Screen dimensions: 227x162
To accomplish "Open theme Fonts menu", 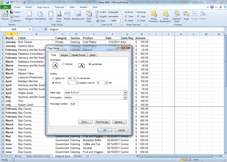I will [x=16, y=17].
